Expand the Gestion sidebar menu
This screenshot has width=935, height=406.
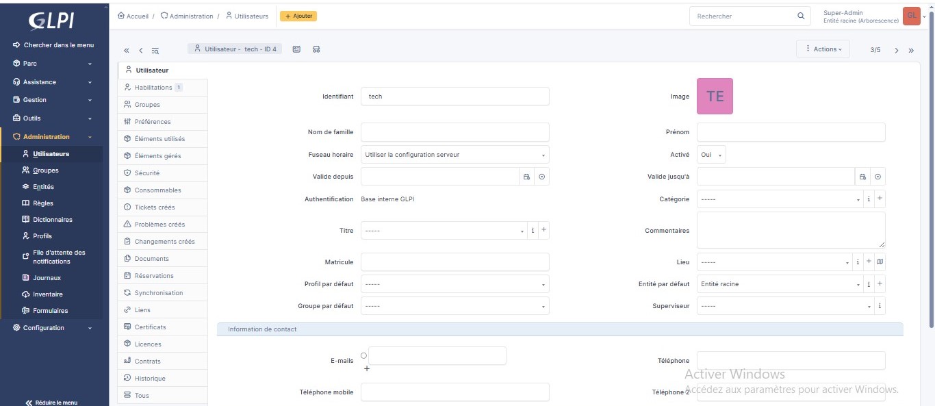(51, 100)
